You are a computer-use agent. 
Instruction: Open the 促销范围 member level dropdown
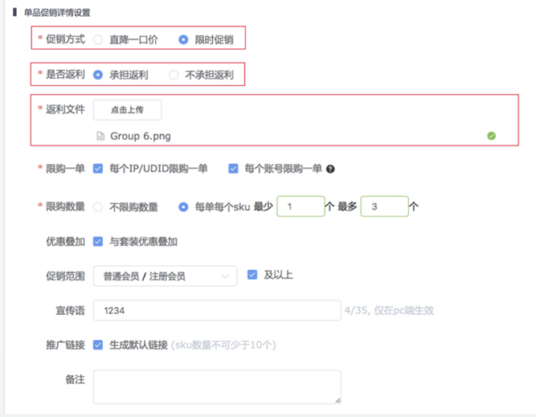(165, 276)
